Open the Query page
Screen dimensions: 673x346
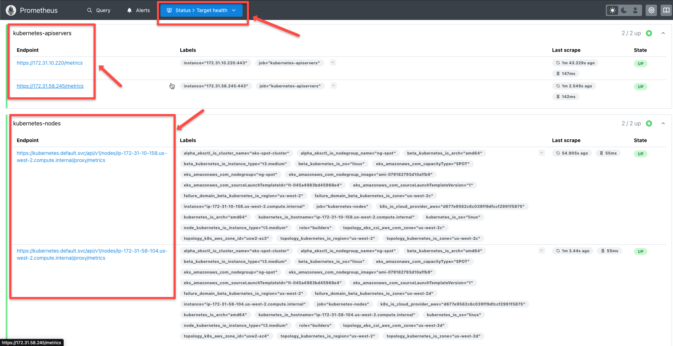[x=99, y=10]
